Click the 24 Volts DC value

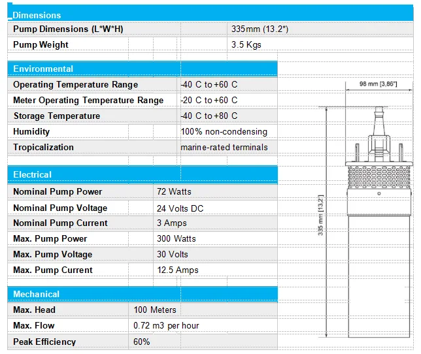coord(180,208)
